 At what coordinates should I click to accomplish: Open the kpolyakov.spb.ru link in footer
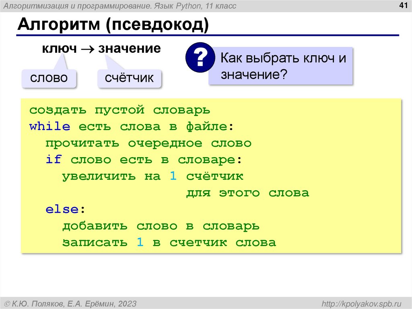click(x=361, y=304)
